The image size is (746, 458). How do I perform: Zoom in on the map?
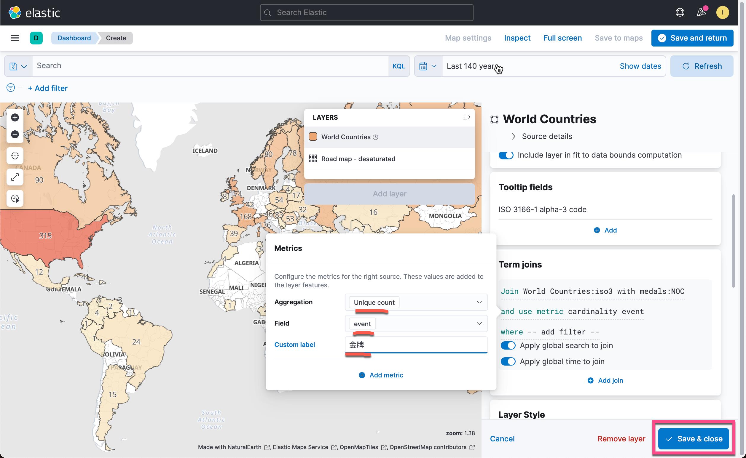[15, 118]
